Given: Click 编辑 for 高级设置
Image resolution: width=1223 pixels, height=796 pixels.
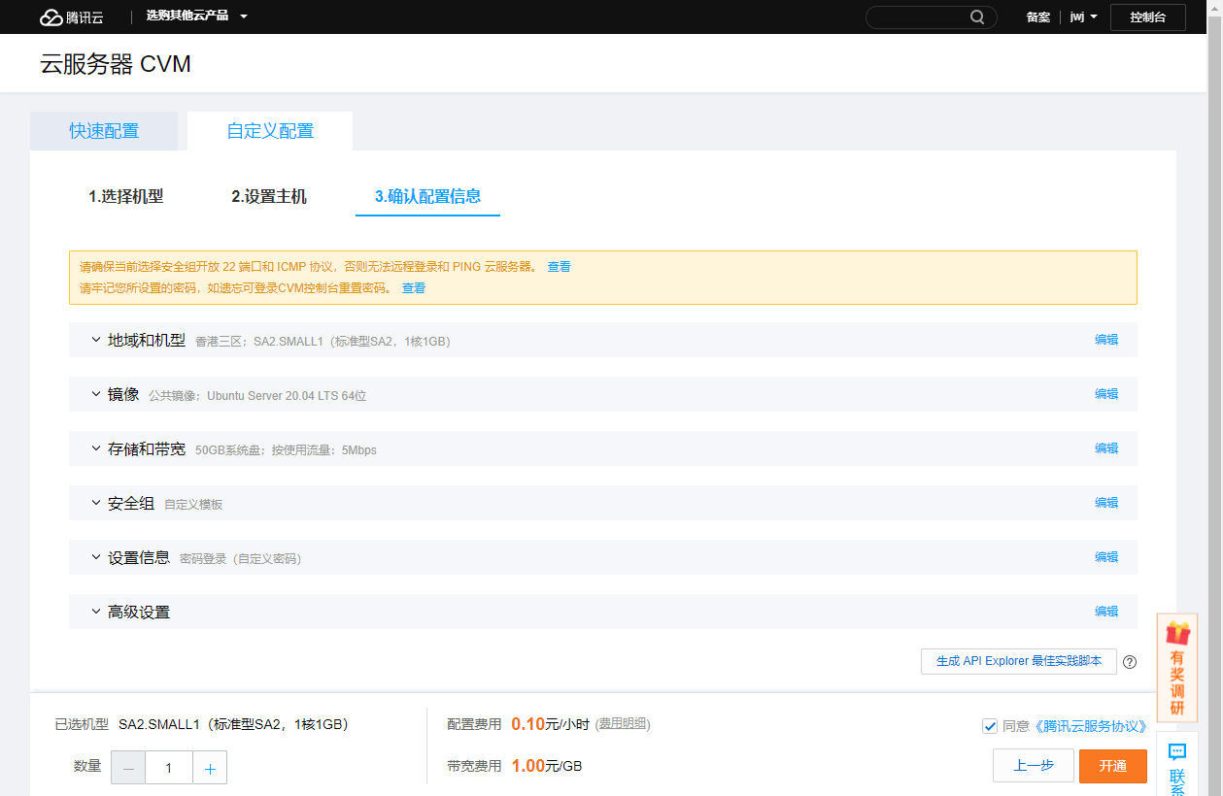Looking at the screenshot, I should (1106, 612).
